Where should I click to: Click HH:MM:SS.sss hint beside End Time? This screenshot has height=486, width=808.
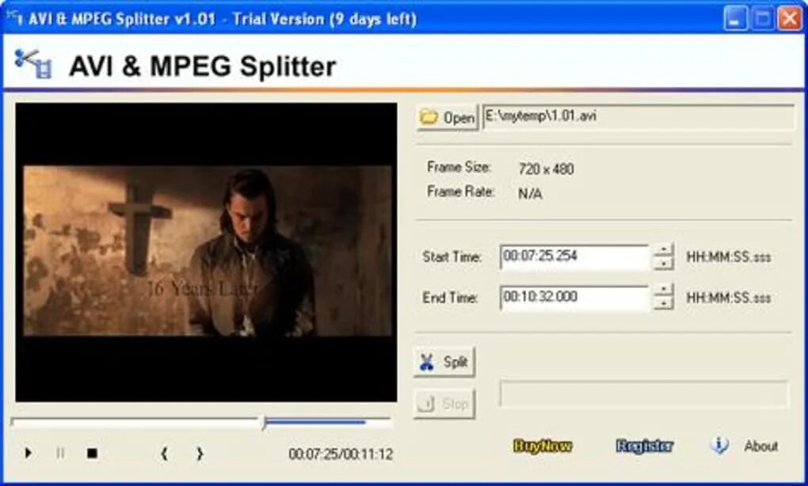click(x=729, y=298)
